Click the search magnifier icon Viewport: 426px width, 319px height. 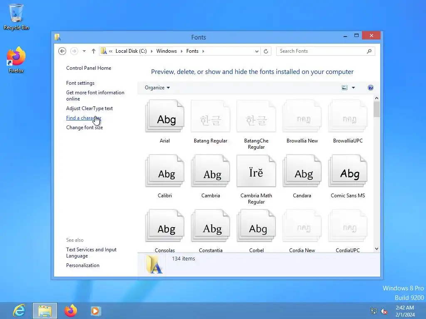(x=369, y=51)
